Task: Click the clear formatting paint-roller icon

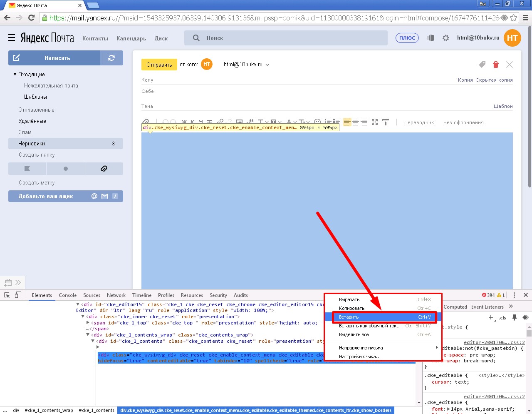Action: (x=386, y=122)
